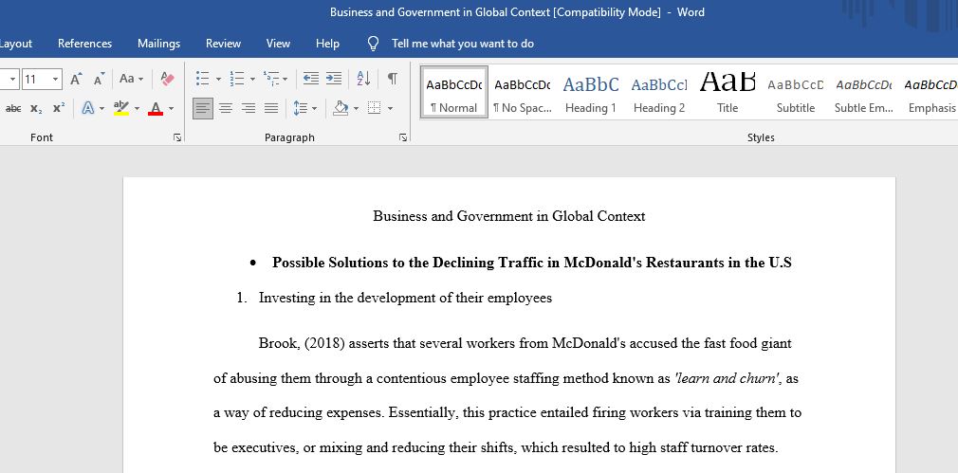Open Paragraph dialog box launcher

coord(403,138)
